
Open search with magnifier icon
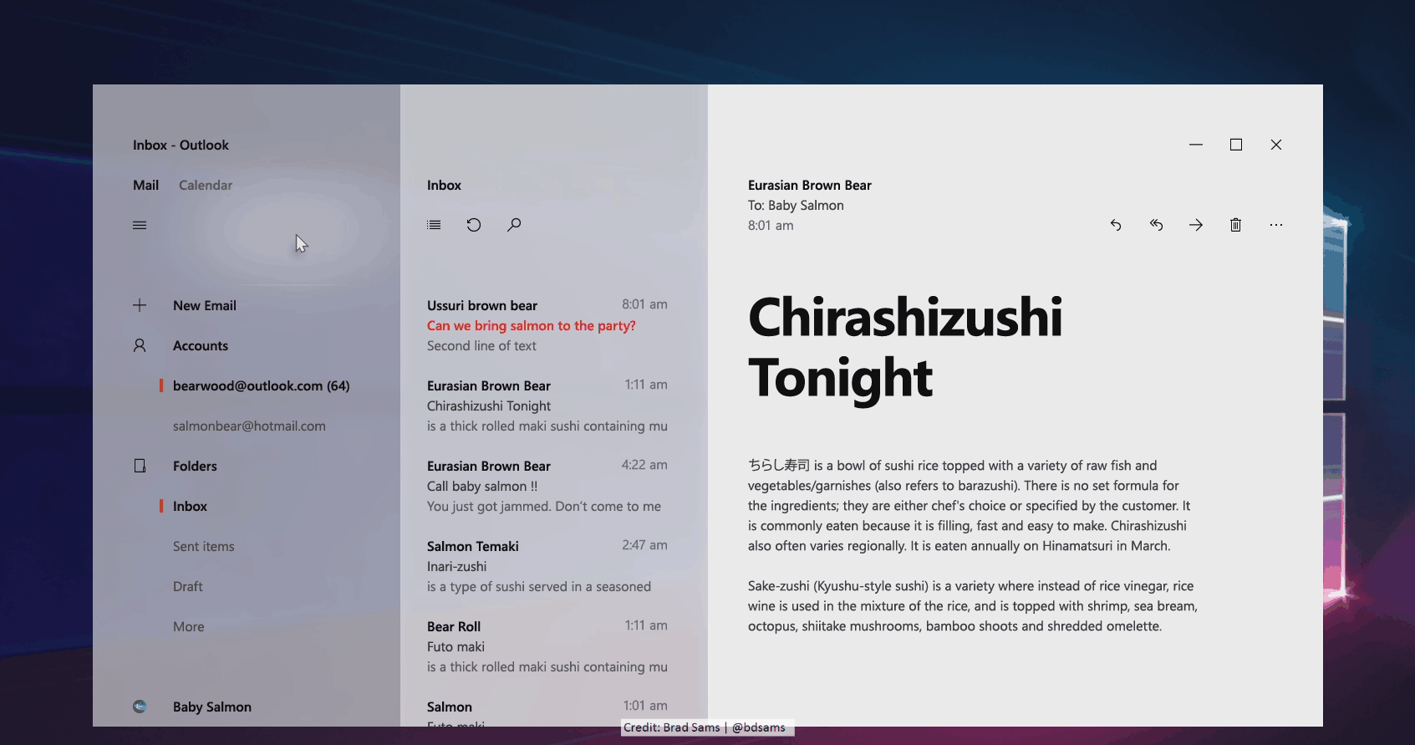[514, 225]
